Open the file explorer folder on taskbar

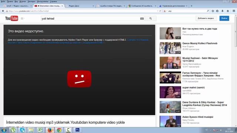tap(31, 130)
